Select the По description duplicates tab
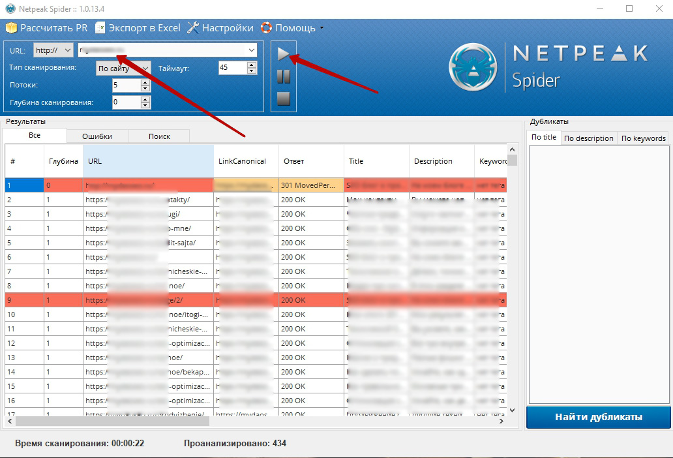The width and height of the screenshot is (673, 458). [x=589, y=138]
